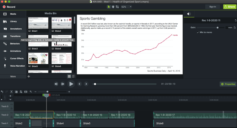Open the Media tab in sidebar
The width and height of the screenshot is (237, 128).
(13, 14)
